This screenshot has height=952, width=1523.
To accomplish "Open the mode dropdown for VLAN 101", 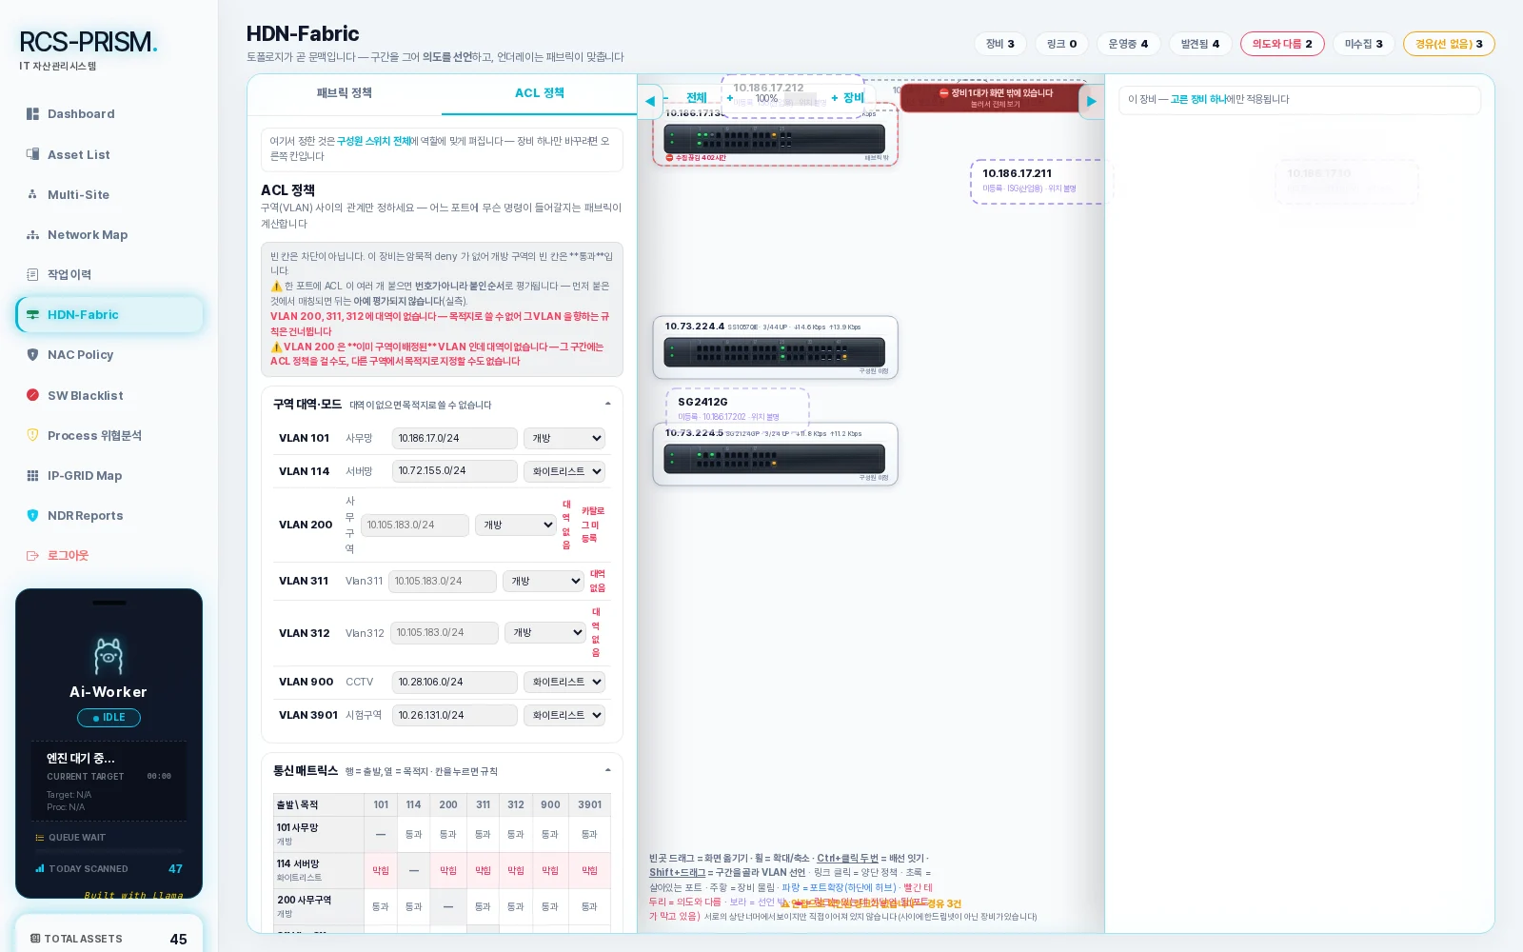I will point(564,438).
